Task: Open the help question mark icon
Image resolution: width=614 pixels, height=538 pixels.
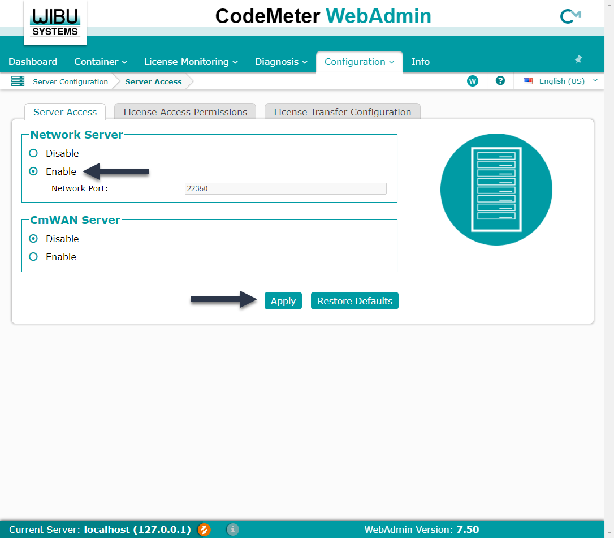Action: (x=500, y=81)
